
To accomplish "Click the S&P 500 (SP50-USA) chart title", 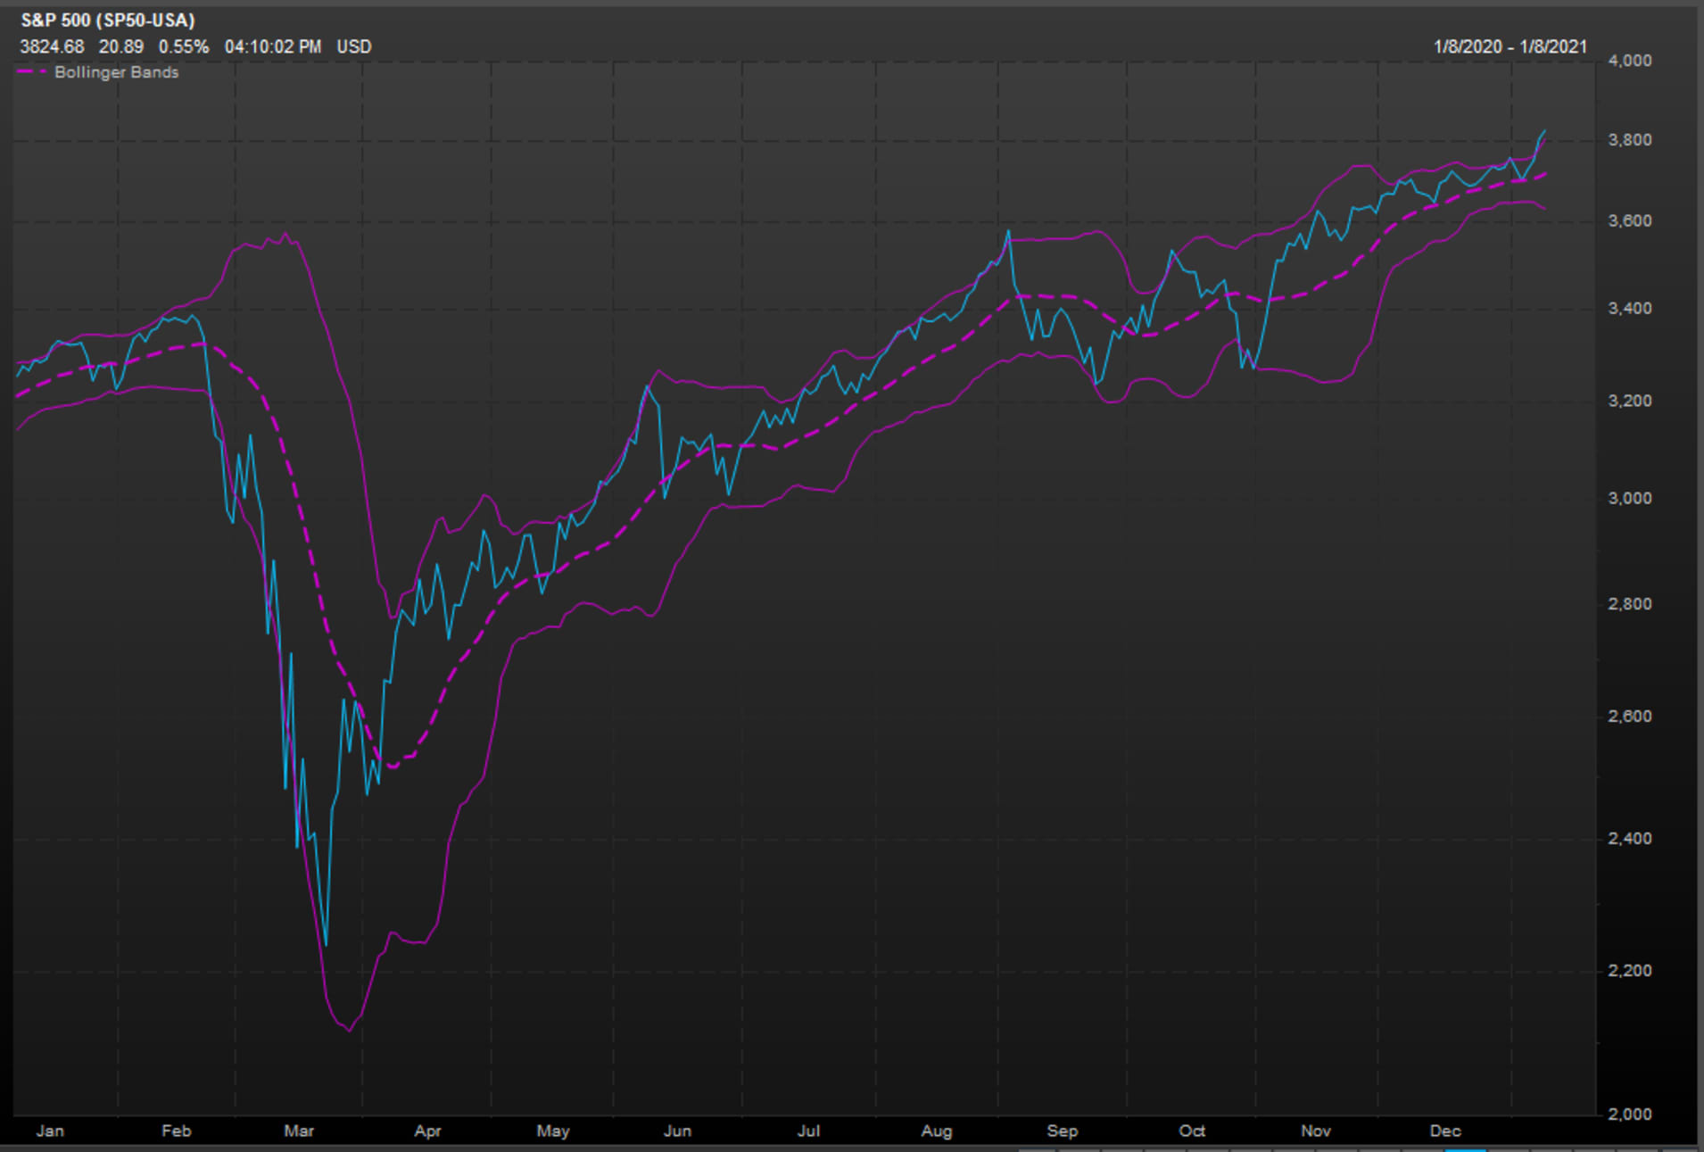I will click(x=108, y=20).
